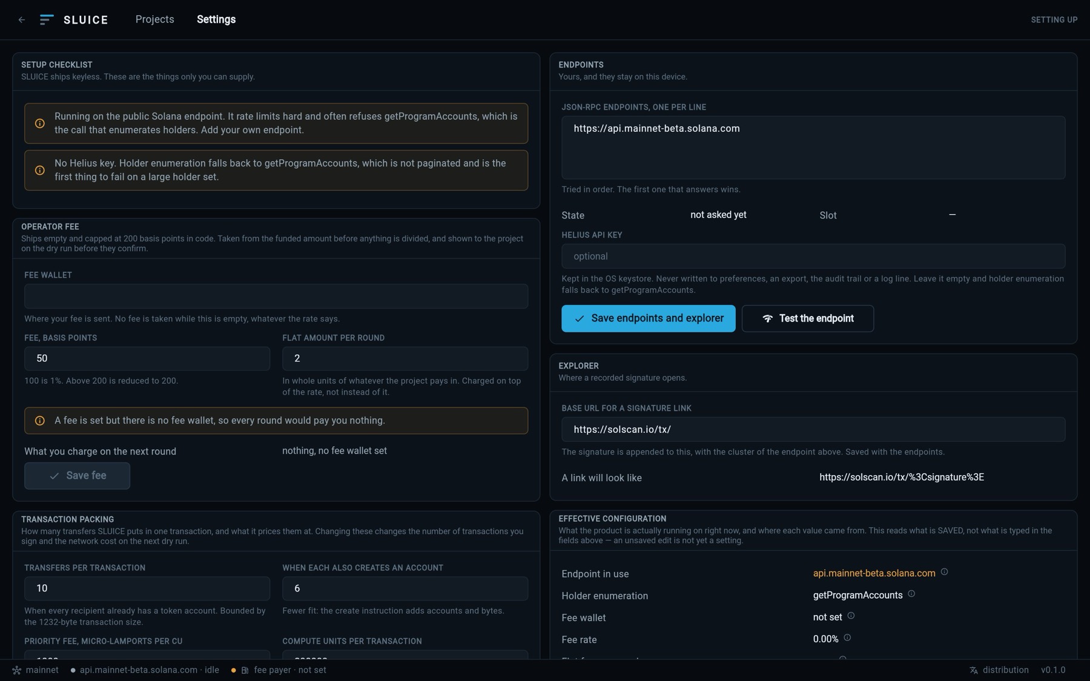Focus the JSON-RPC endpoints text area

813,148
